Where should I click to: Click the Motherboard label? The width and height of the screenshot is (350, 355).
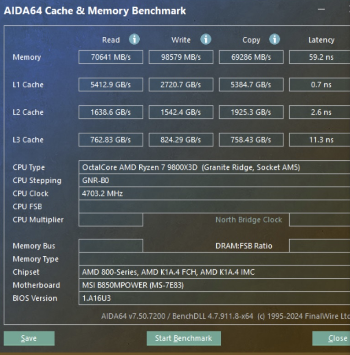[x=36, y=285]
